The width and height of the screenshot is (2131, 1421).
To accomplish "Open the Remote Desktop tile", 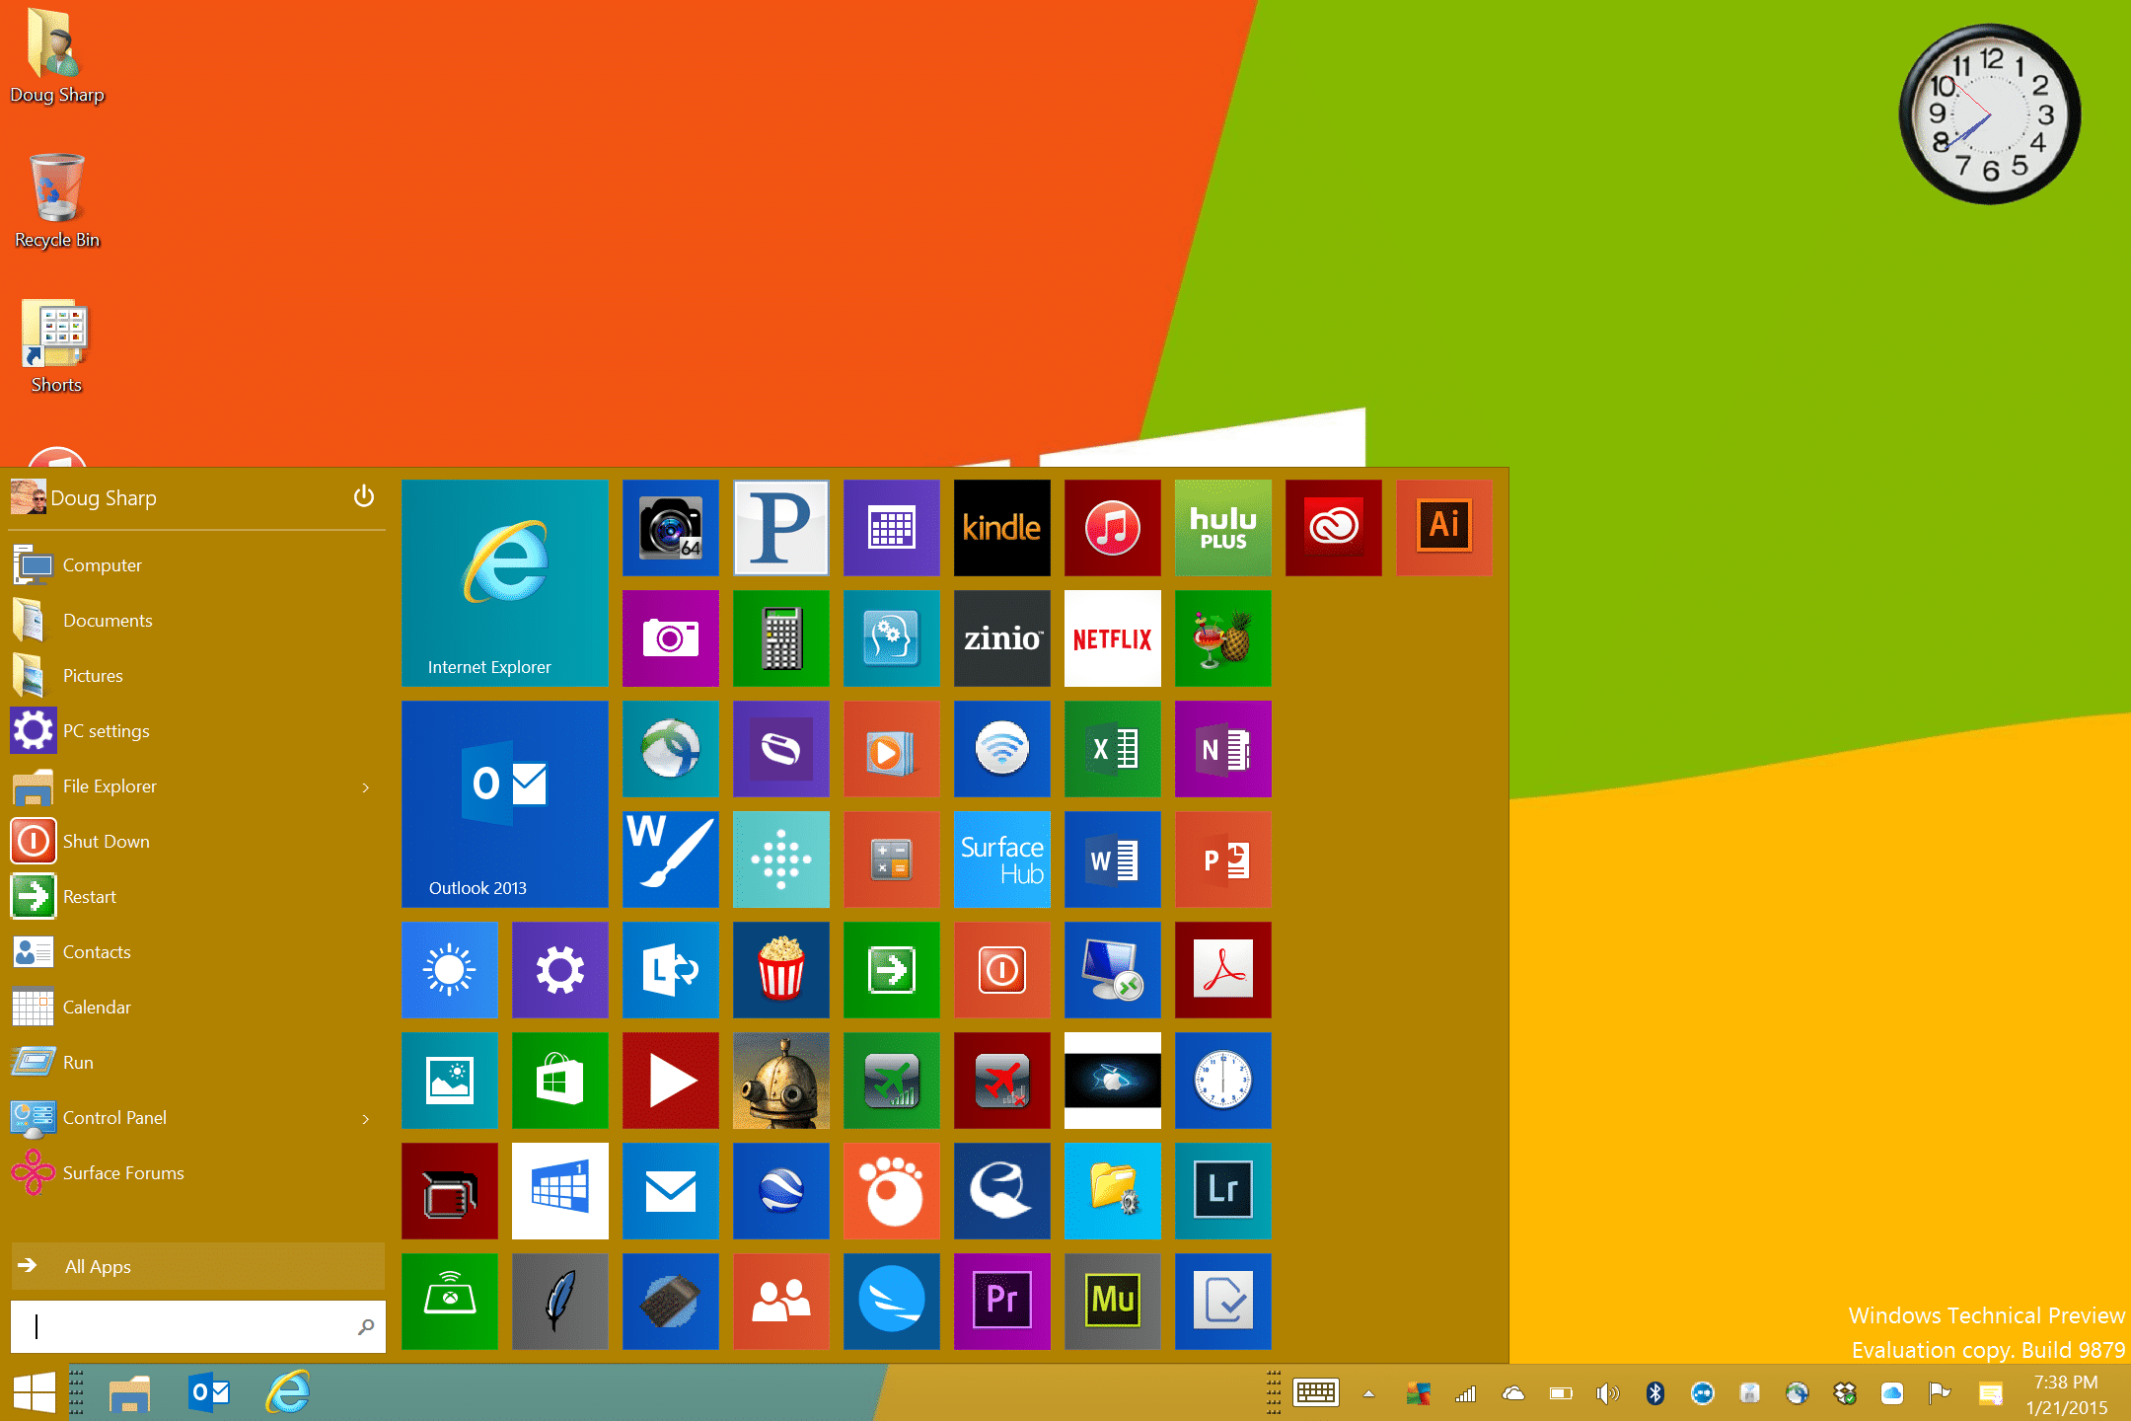I will pyautogui.click(x=1112, y=970).
